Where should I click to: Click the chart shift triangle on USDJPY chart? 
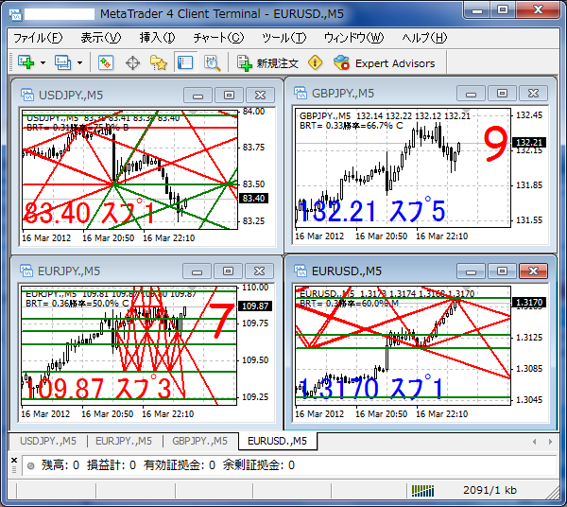pos(194,113)
